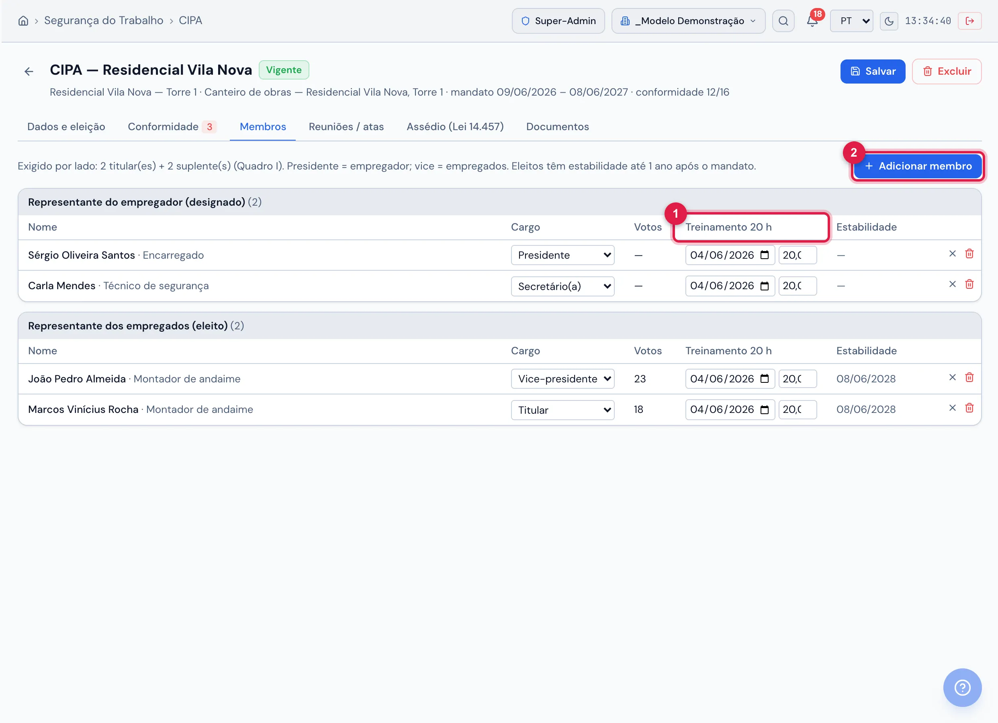Click Sérgio's training hours field
The height and width of the screenshot is (723, 998).
tap(798, 255)
